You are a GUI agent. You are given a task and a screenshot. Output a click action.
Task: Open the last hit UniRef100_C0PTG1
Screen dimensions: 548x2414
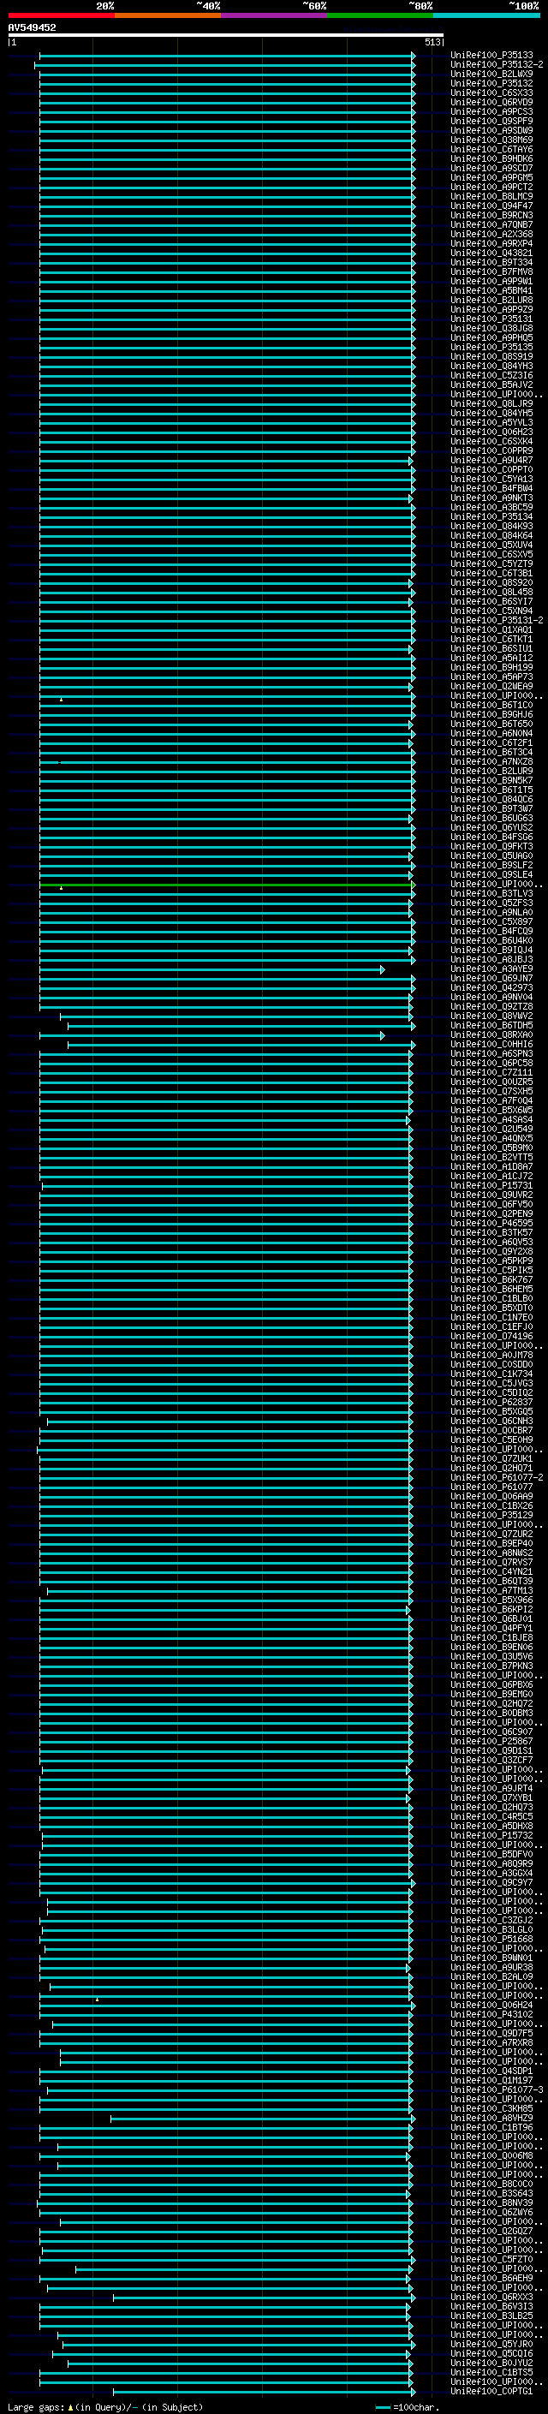pyautogui.click(x=491, y=2392)
